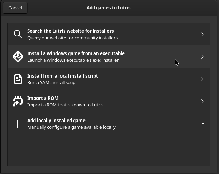Click the YAML script document icon
This screenshot has height=174, width=219.
tap(18, 79)
